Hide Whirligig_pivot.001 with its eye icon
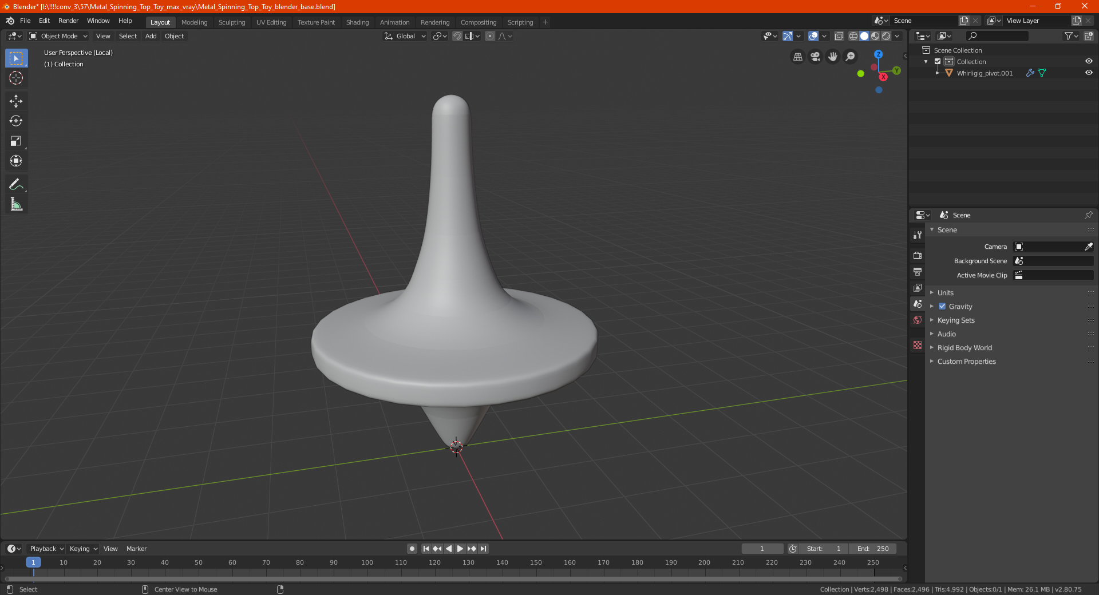The width and height of the screenshot is (1099, 595). [x=1089, y=73]
